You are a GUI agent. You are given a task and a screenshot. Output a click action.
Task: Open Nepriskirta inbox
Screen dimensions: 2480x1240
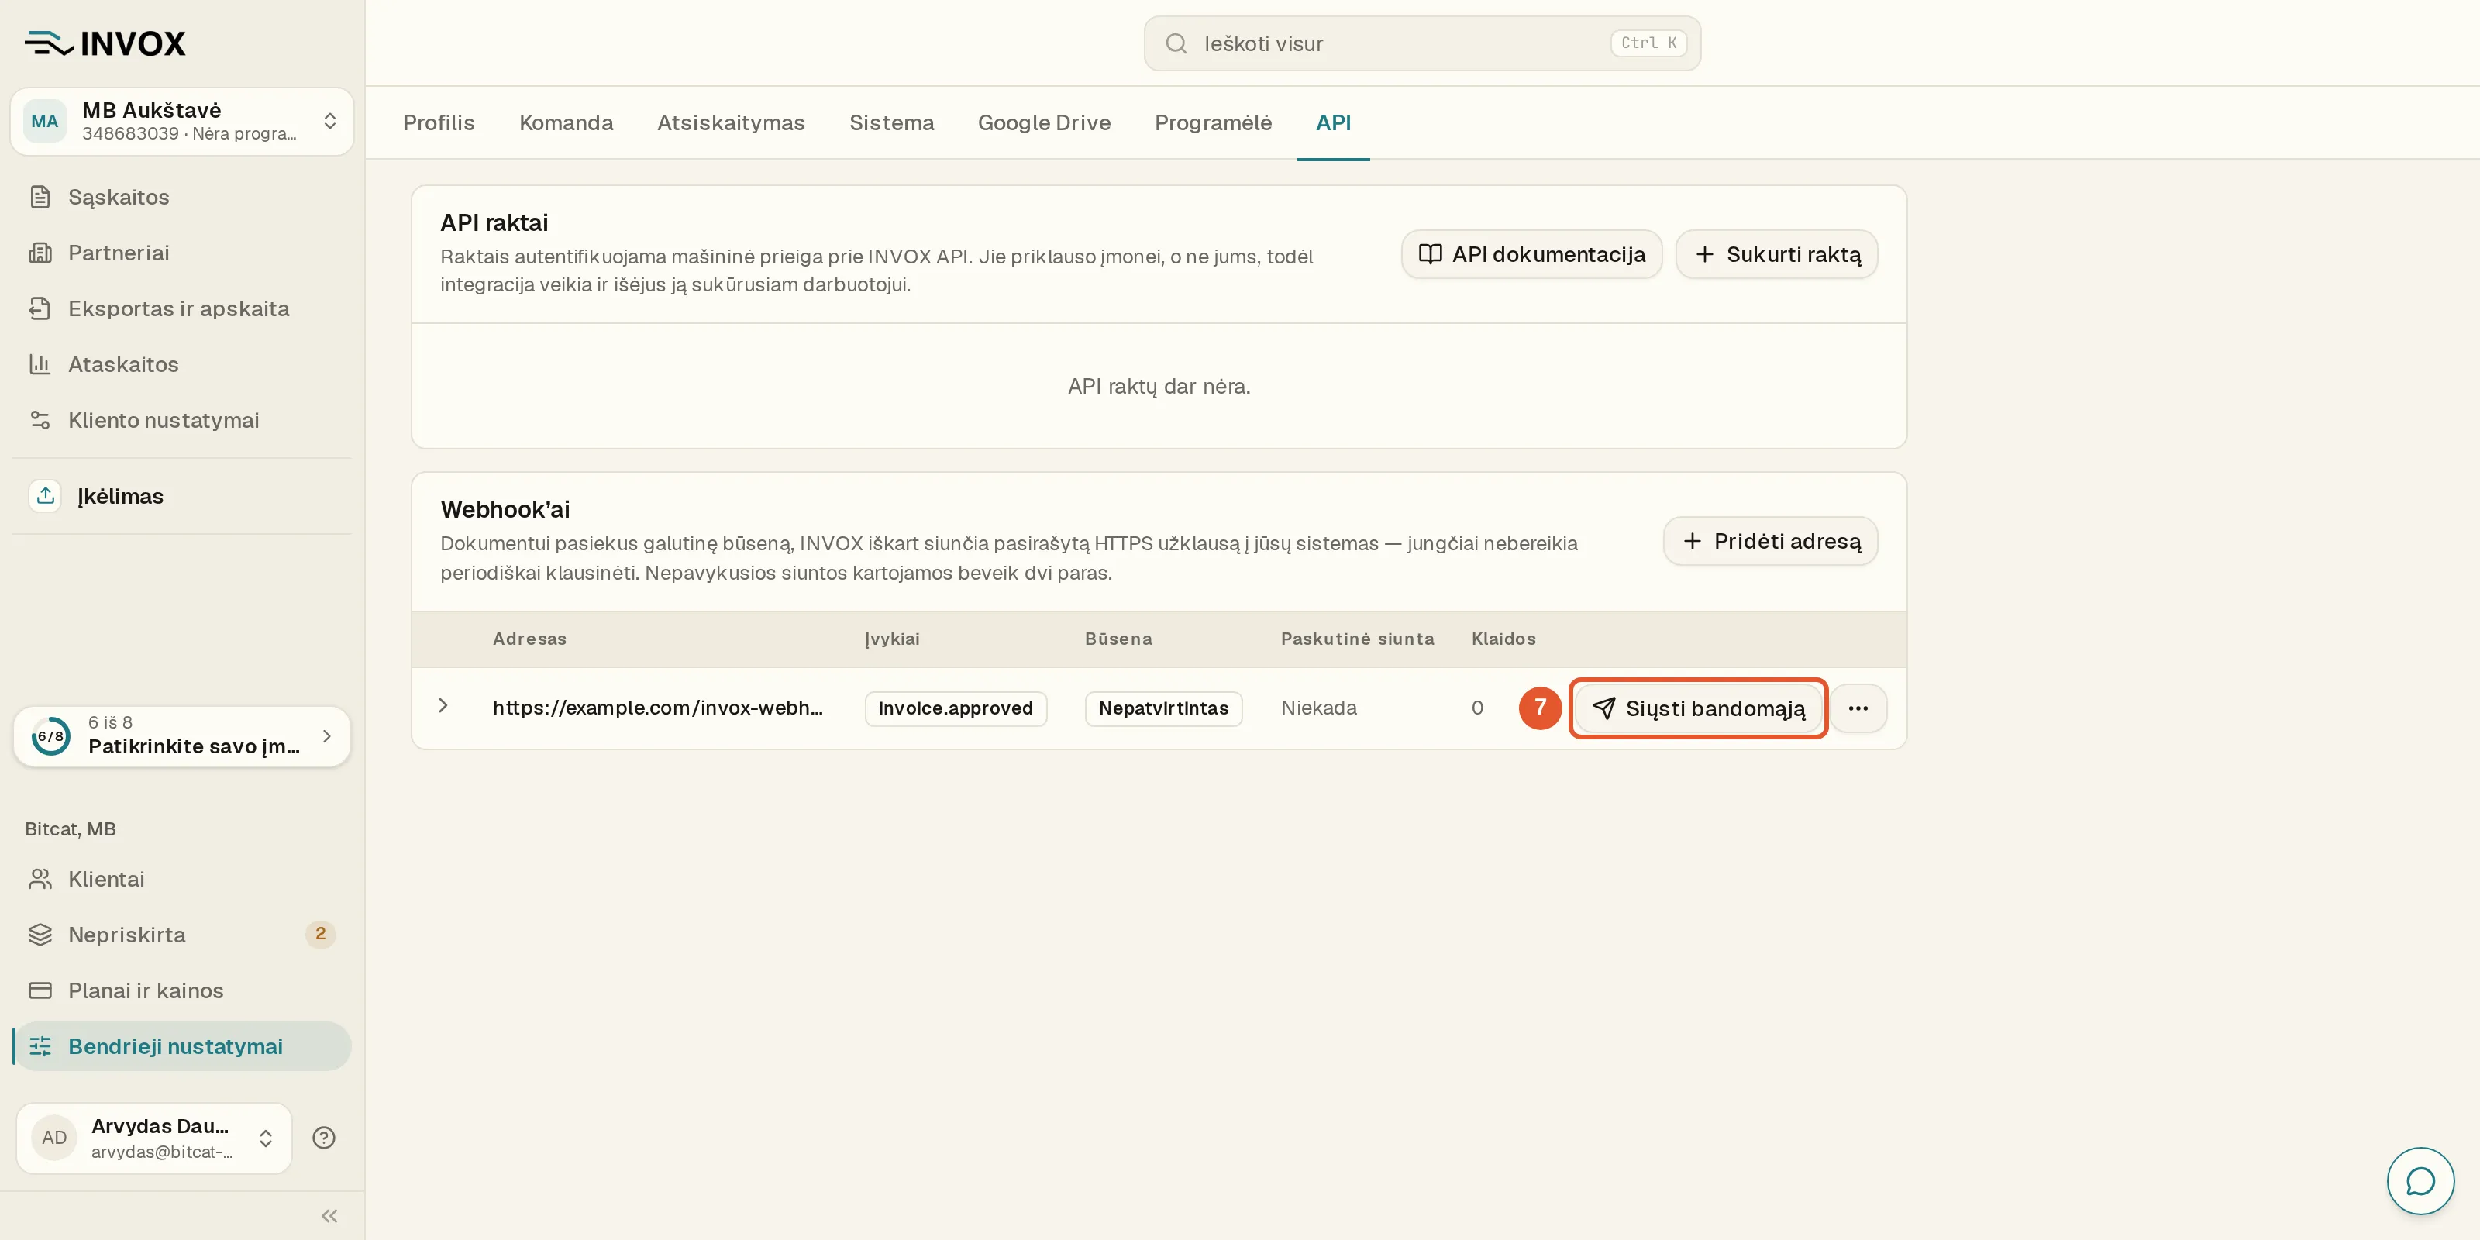pyautogui.click(x=182, y=935)
